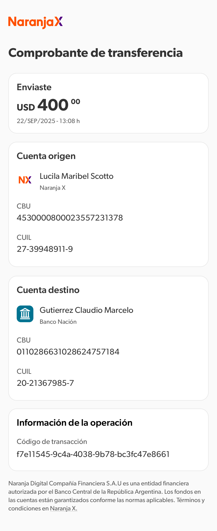Click the Banco Nación bank icon

25,314
